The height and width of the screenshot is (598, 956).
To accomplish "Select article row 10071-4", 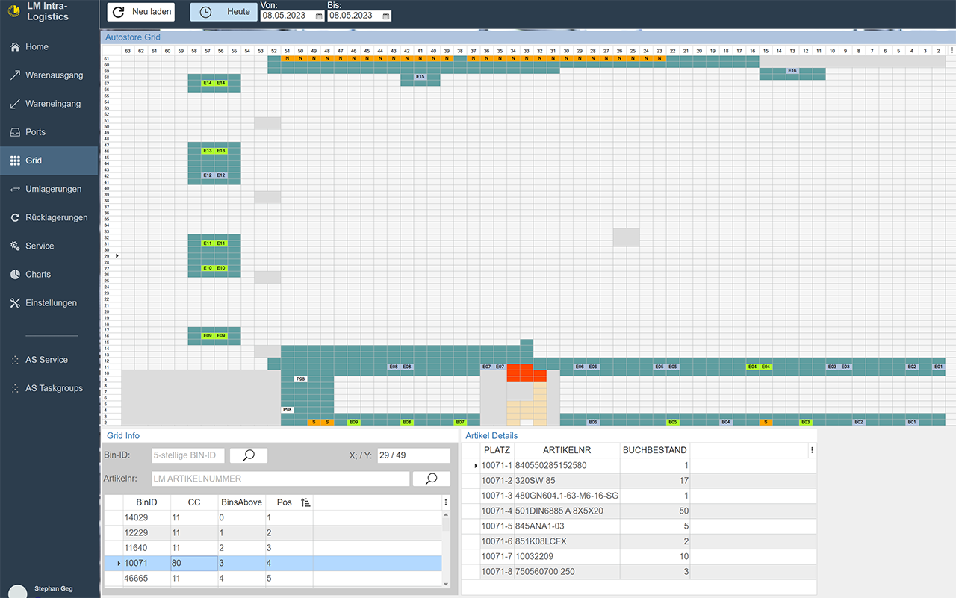I will pyautogui.click(x=639, y=511).
